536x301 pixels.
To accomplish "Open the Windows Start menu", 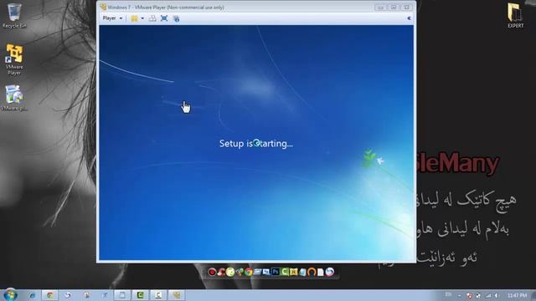I will coord(10,295).
